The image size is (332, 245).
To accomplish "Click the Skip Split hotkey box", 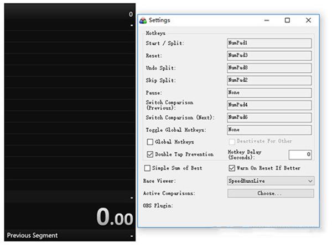I will tap(269, 81).
